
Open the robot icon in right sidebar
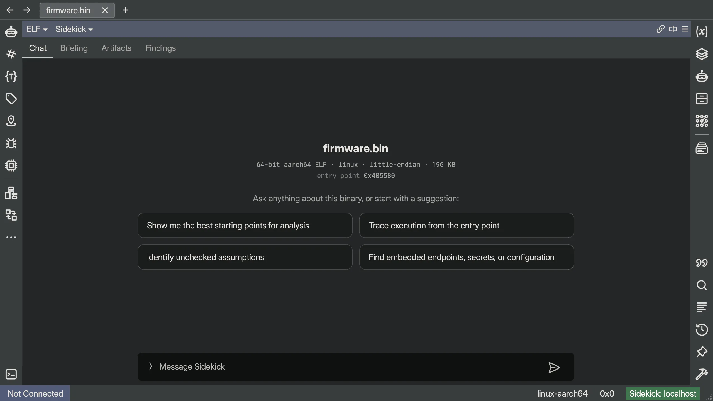702,76
